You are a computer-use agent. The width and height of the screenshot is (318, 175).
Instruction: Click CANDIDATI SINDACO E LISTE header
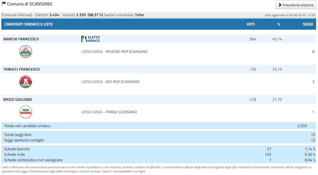29,24
